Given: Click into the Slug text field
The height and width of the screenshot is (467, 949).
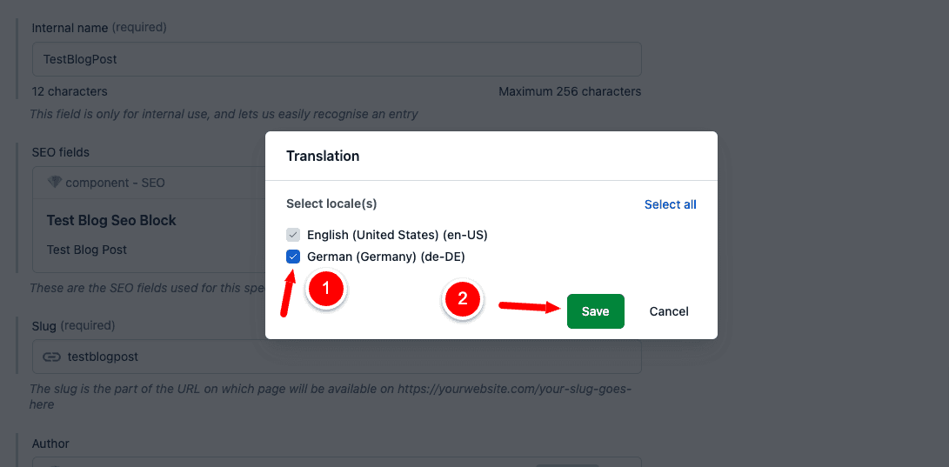Looking at the screenshot, I should click(348, 357).
